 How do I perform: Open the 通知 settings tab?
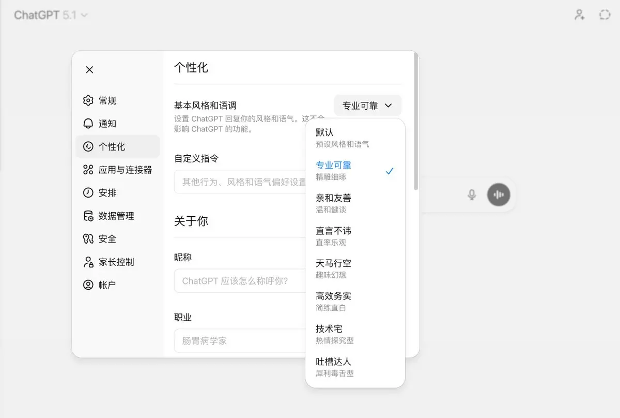click(x=118, y=124)
